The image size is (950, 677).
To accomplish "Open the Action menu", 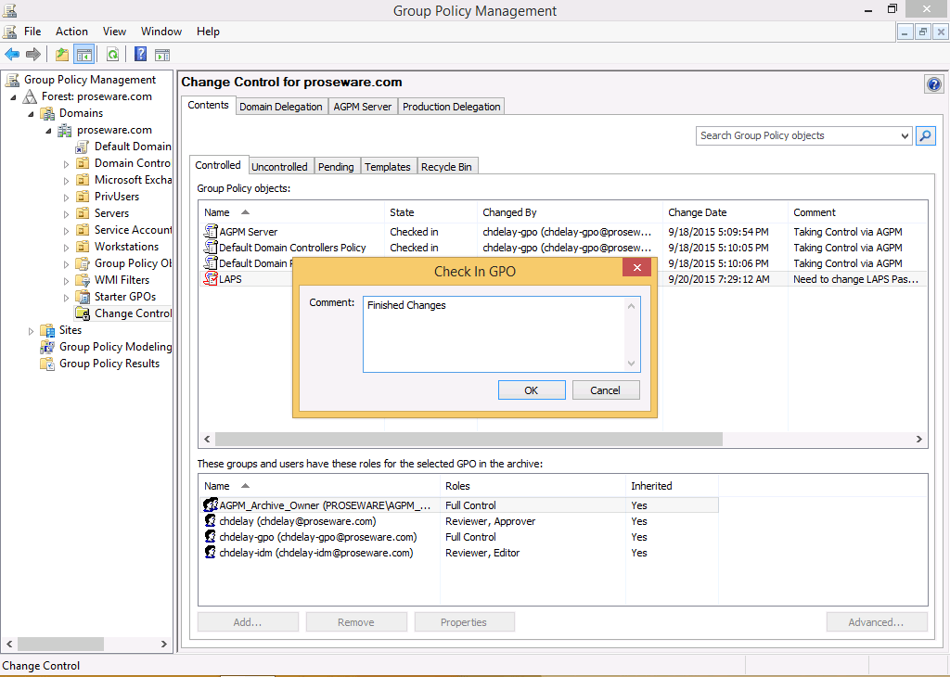I will click(71, 32).
